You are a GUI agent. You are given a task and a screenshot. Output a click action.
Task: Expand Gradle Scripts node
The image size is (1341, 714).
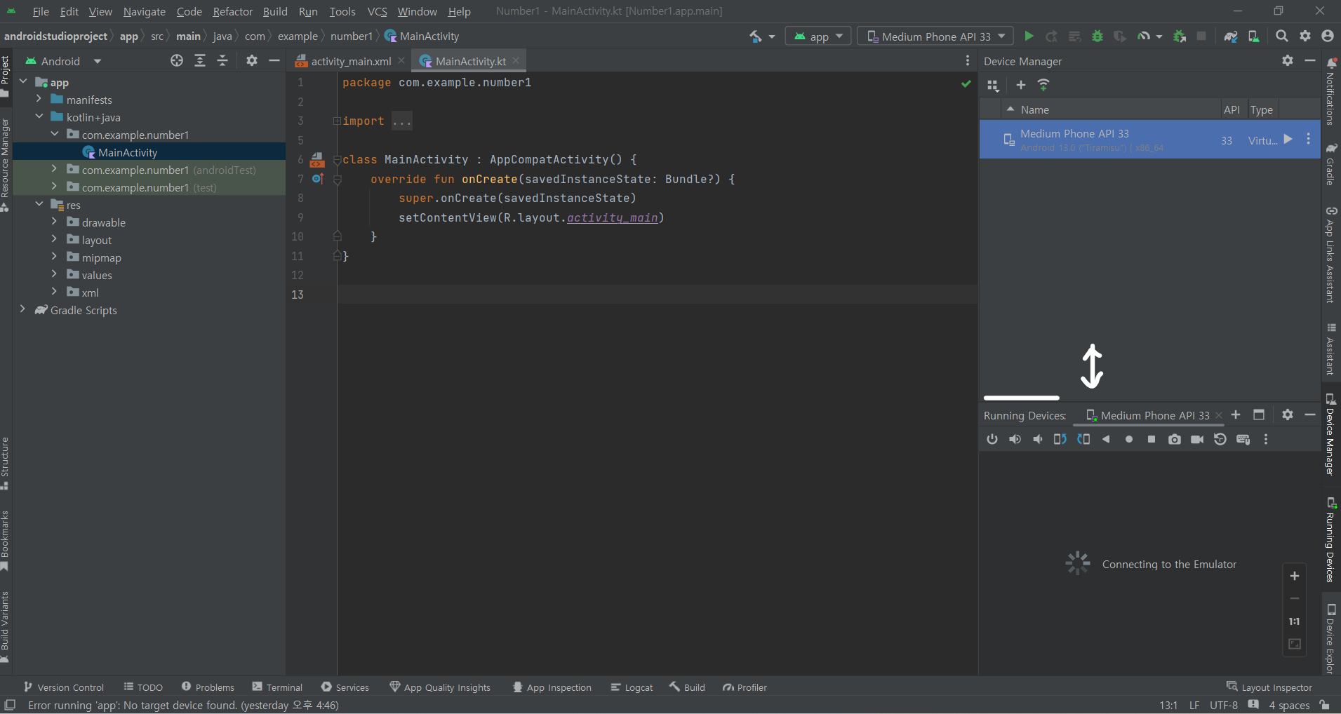coord(23,309)
